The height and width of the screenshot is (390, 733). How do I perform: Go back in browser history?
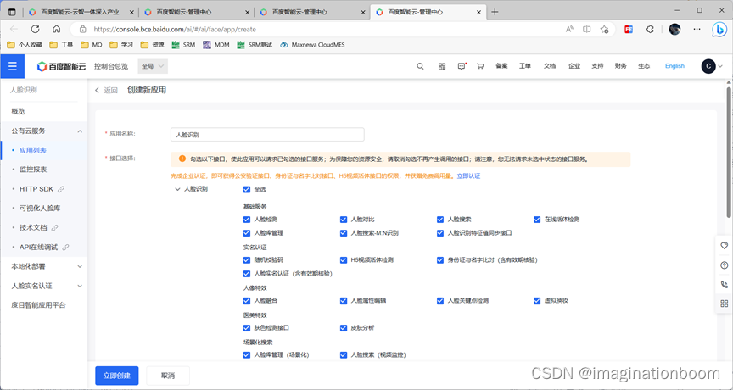pos(14,29)
